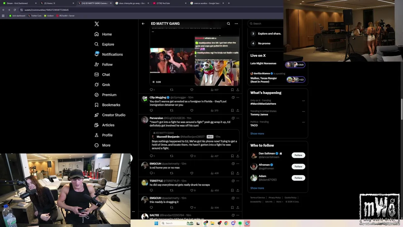Viewport: 403px width, 227px height.
Task: Open TACO politics trend
Action: coord(254,125)
